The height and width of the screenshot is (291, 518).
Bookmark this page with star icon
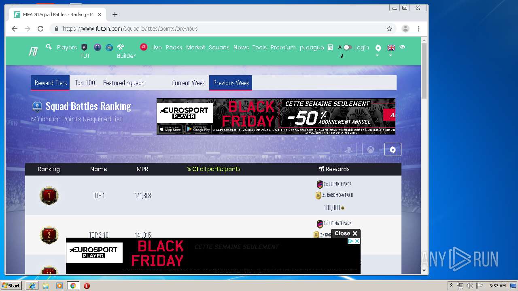click(x=389, y=29)
